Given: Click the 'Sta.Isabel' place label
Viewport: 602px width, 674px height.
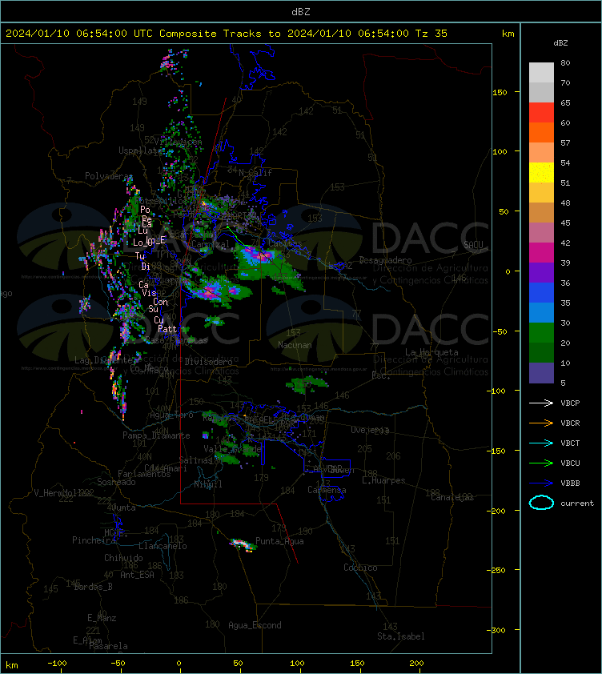Looking at the screenshot, I should coord(401,636).
